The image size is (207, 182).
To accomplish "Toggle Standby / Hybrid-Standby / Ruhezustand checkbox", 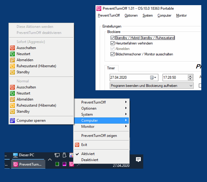I will (x=112, y=38).
